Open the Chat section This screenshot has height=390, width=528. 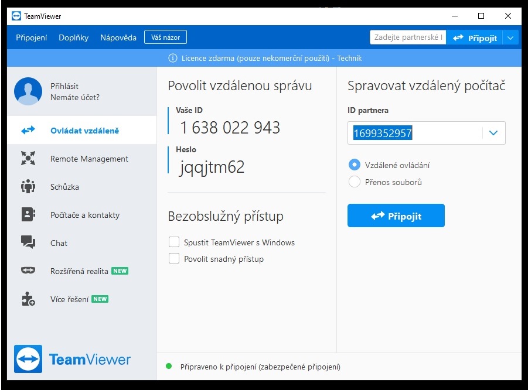point(82,242)
